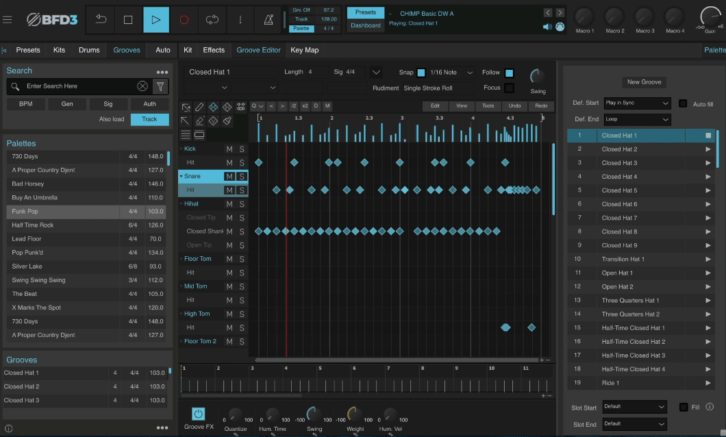Select the Funk Pop palette
The height and width of the screenshot is (437, 726).
tap(62, 211)
